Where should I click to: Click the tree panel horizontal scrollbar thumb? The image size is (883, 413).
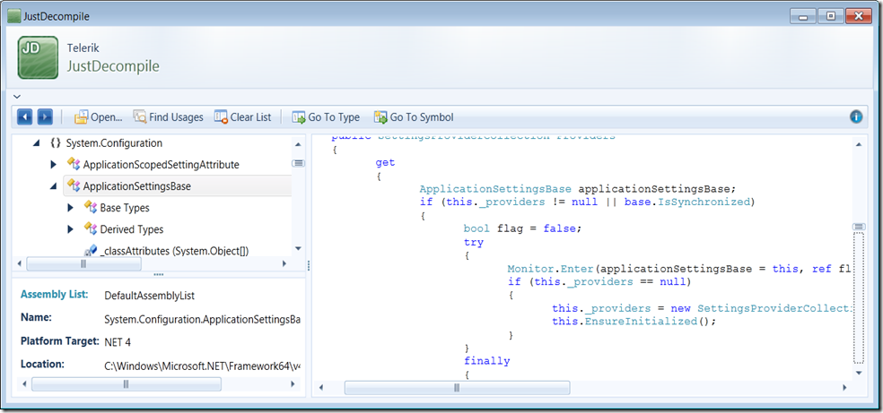[x=84, y=263]
